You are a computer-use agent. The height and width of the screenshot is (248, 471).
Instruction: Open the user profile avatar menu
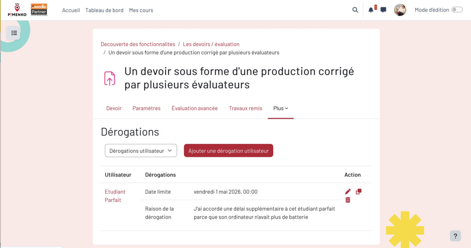[400, 10]
